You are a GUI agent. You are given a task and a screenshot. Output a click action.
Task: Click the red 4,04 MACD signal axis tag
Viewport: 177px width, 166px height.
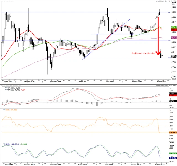[173, 95]
